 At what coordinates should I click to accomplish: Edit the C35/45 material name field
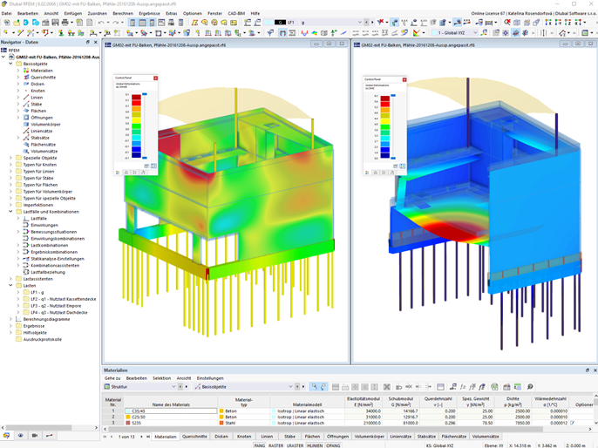click(171, 411)
